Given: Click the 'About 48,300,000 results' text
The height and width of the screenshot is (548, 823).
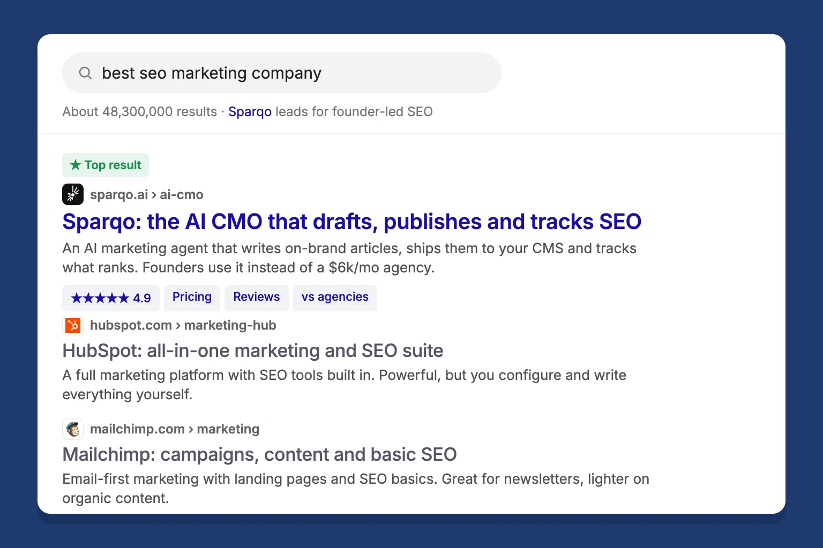Looking at the screenshot, I should 140,112.
